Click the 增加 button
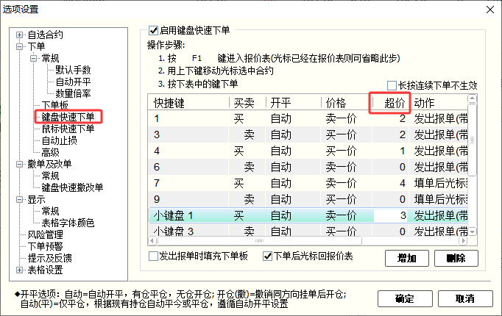The image size is (502, 316). click(407, 258)
